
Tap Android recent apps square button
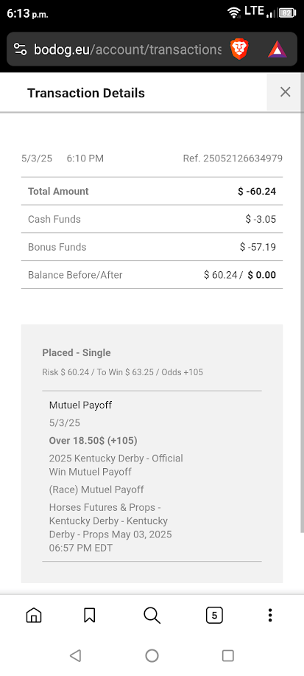coord(227,656)
